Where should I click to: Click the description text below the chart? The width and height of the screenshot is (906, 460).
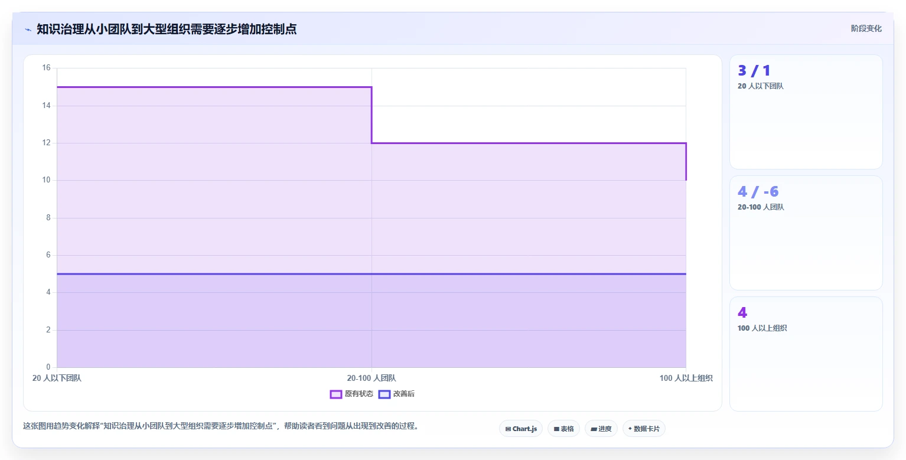221,426
